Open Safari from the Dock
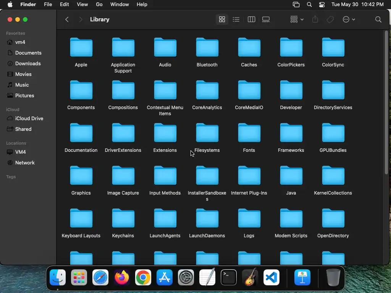The image size is (391, 293). click(x=100, y=277)
